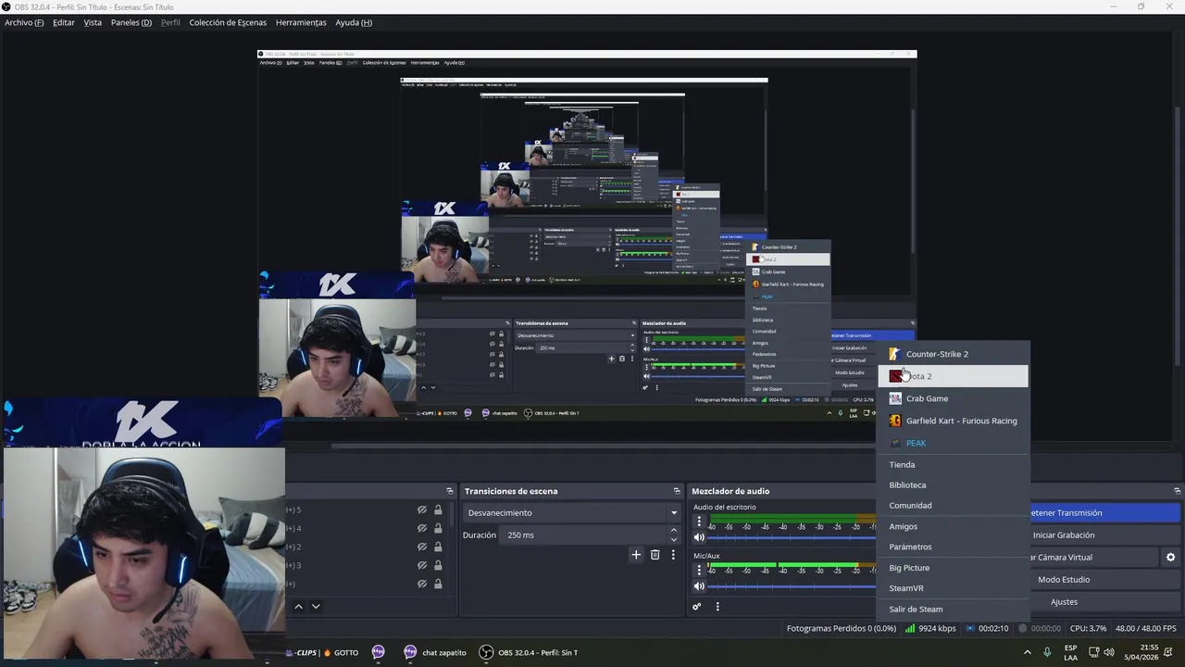The image size is (1185, 667).
Task: Open Parámetros in Steam menu
Action: (x=954, y=547)
